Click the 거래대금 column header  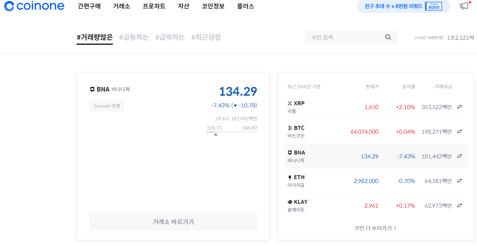tap(443, 87)
